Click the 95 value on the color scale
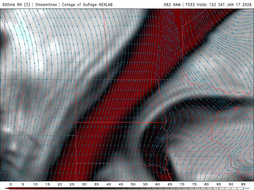 point(243,184)
